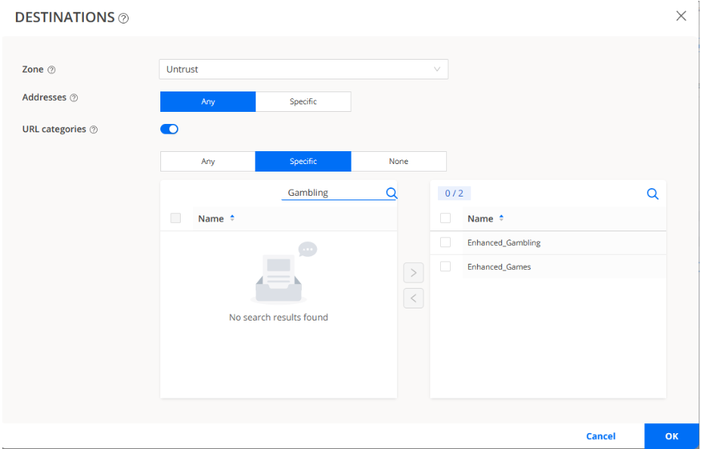
Task: Click the right arrow to move items
Action: pyautogui.click(x=413, y=273)
